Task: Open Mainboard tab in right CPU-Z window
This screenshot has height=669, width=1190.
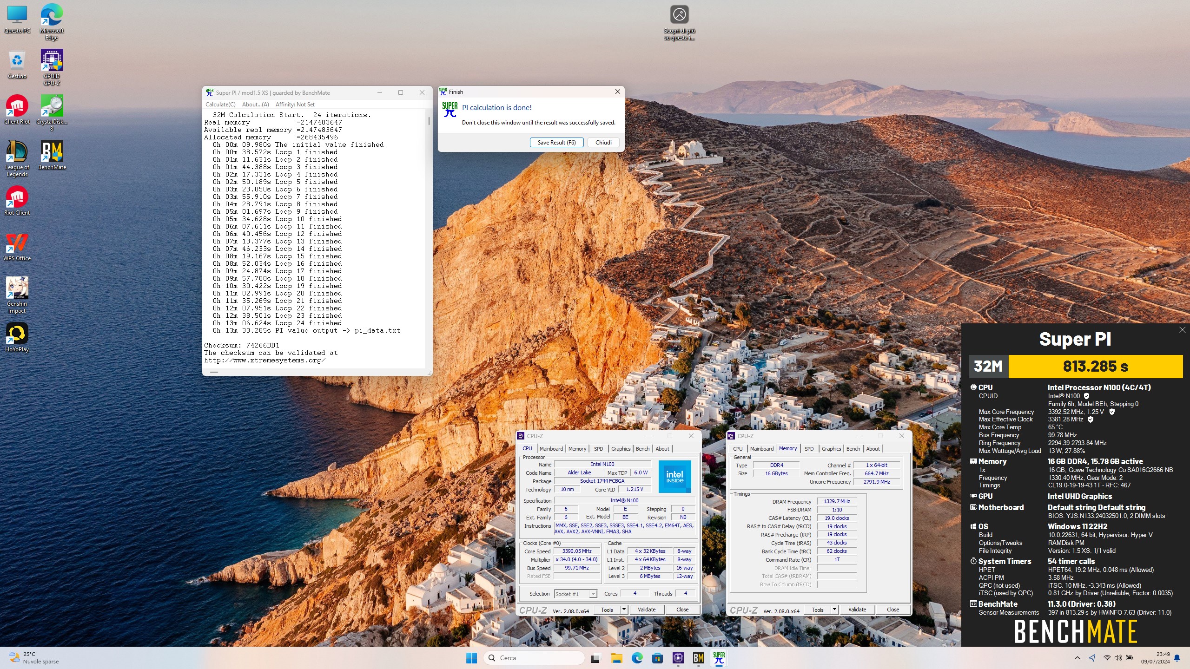Action: pos(762,449)
